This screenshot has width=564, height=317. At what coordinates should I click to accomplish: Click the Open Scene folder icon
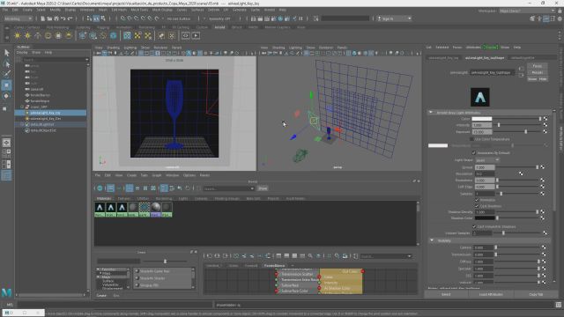coord(49,18)
